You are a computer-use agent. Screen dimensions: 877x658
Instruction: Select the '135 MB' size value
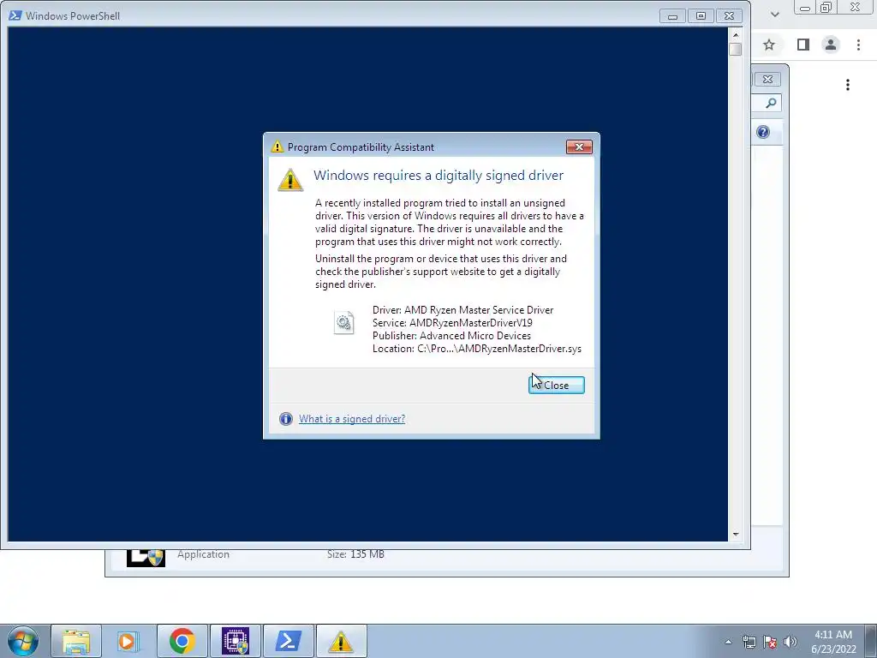point(367,554)
